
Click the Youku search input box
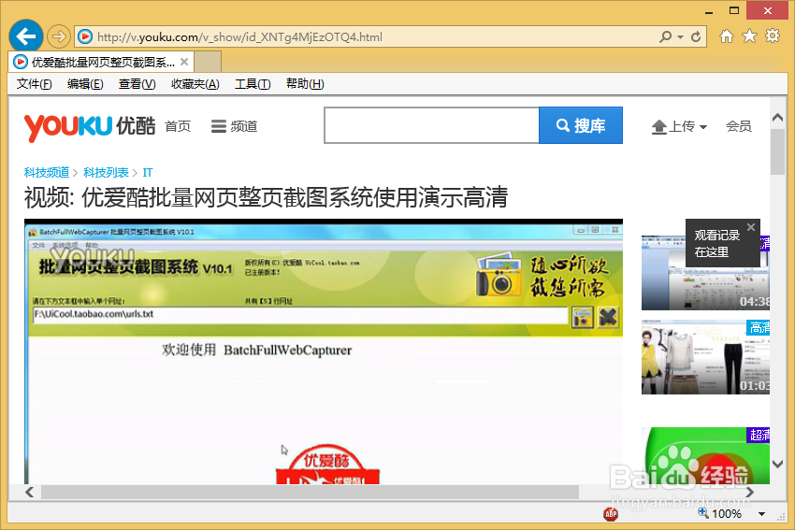tap(431, 125)
